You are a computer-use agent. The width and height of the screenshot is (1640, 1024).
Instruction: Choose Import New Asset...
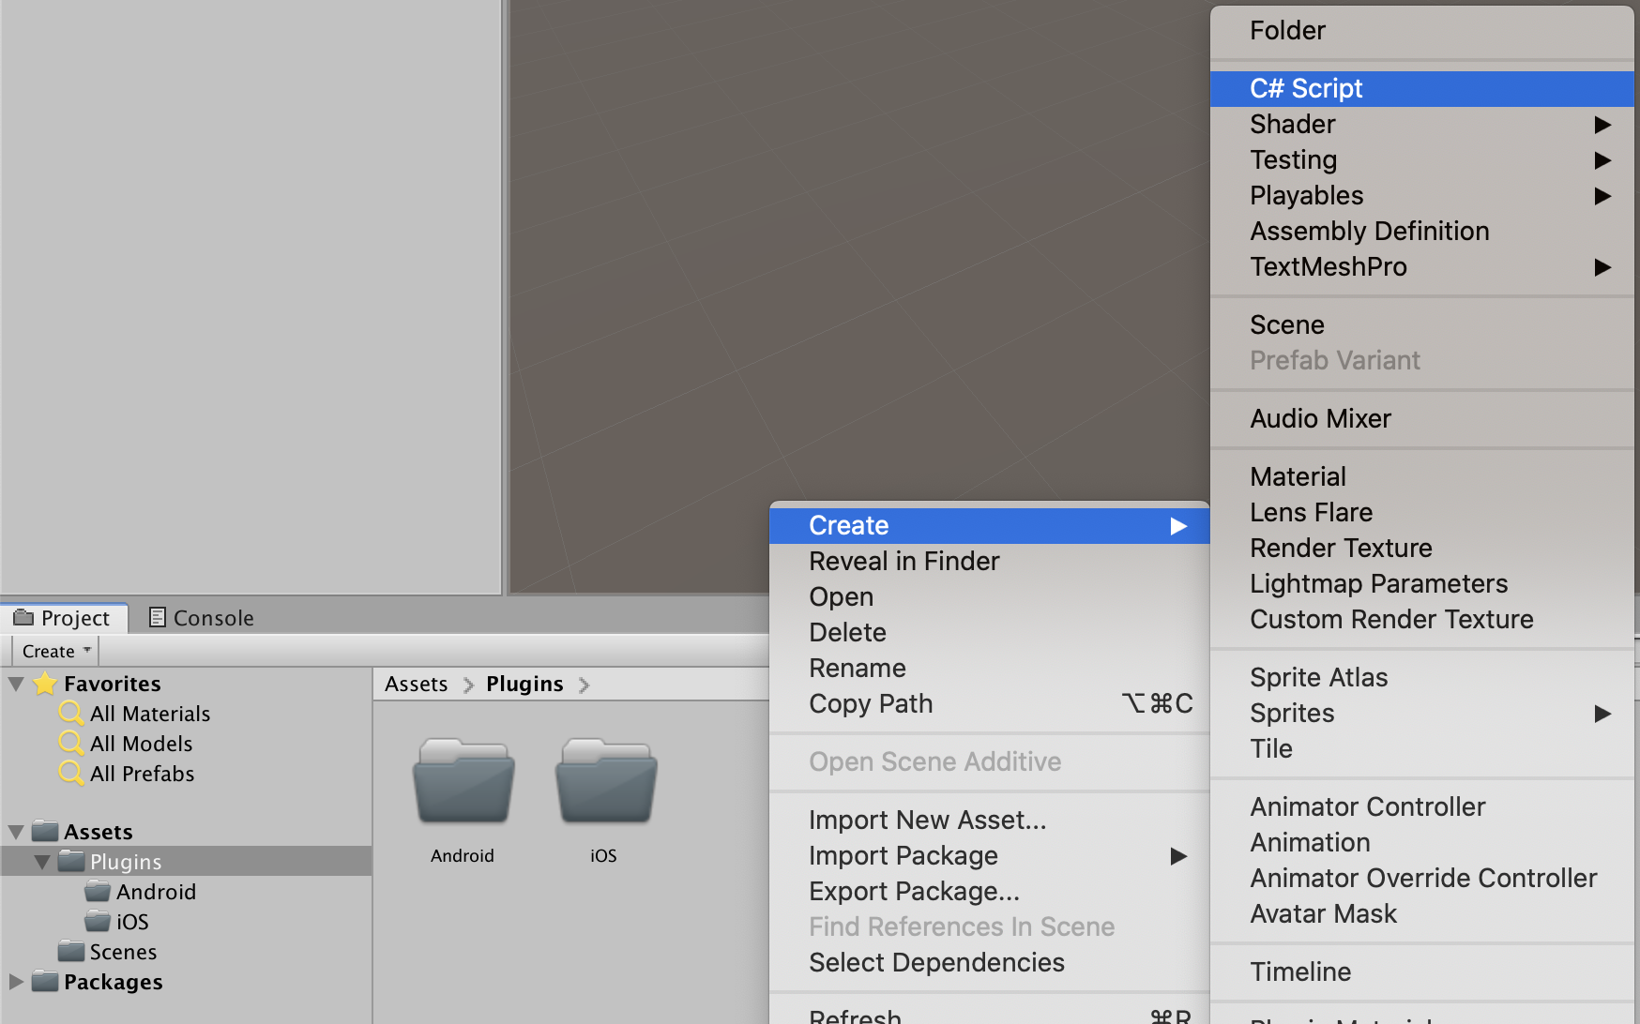(990, 820)
